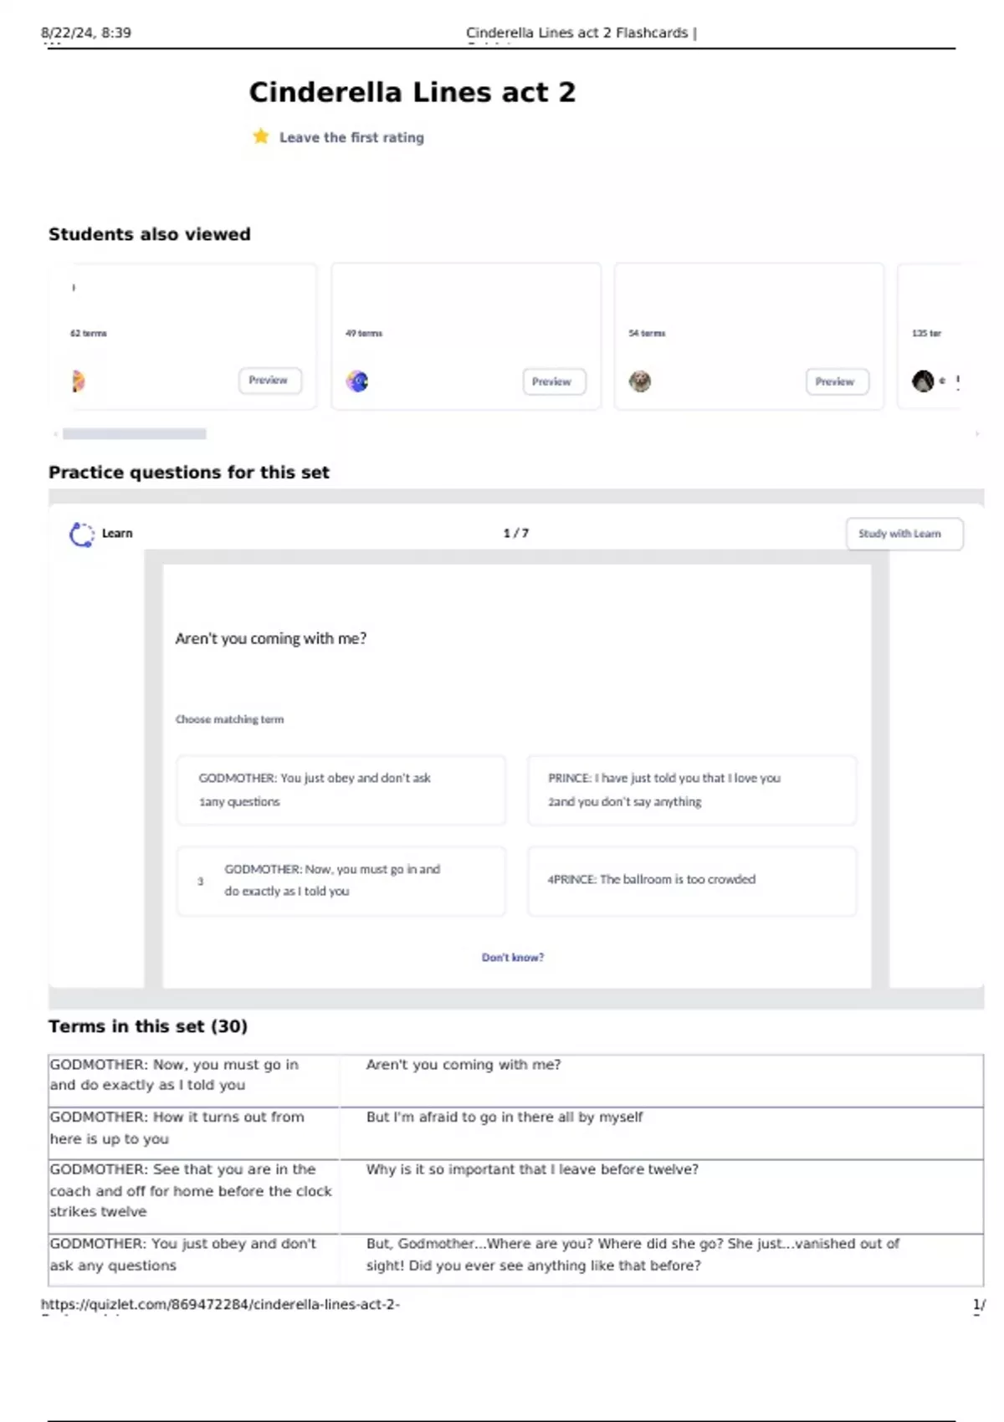Open the quizlet.com URL in the footer
Screen dimensions: 1004x1422
tap(220, 1304)
